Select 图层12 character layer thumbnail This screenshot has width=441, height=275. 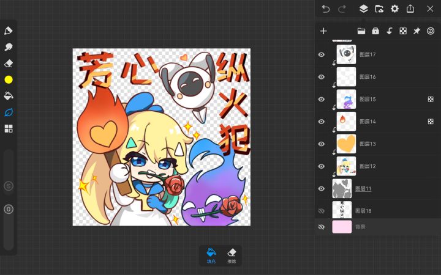point(346,166)
